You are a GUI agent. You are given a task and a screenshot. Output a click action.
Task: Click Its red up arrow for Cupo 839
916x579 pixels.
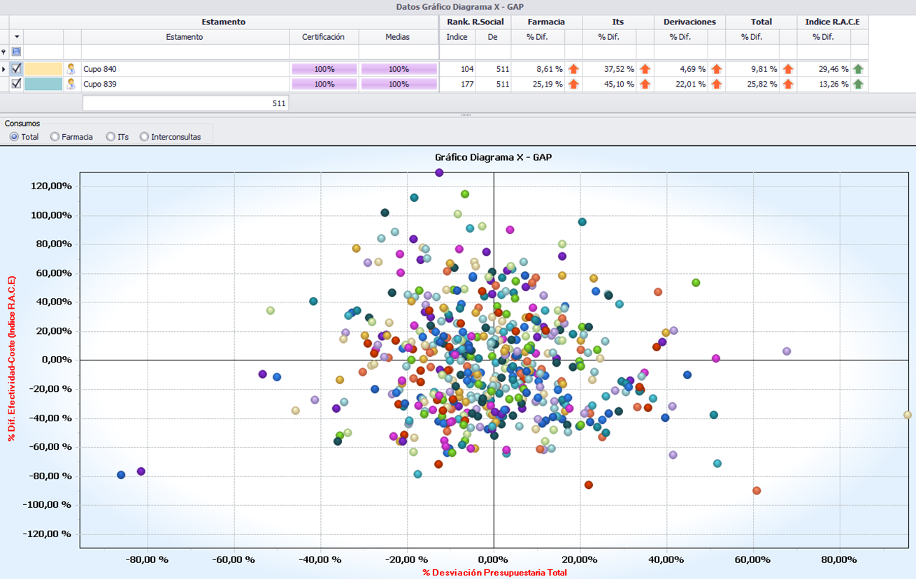645,84
